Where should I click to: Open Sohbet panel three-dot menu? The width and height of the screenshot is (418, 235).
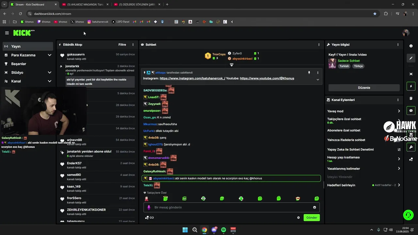pos(319,45)
